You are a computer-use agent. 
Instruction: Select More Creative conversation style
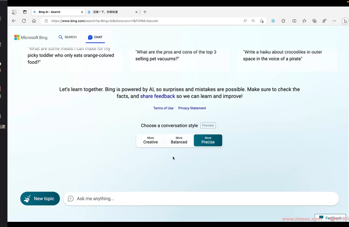pos(151,140)
